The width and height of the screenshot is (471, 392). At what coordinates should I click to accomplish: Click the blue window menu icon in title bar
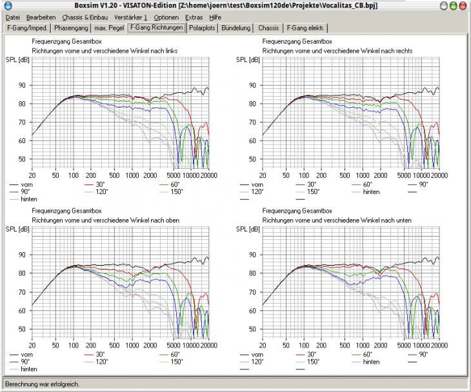click(x=8, y=5)
